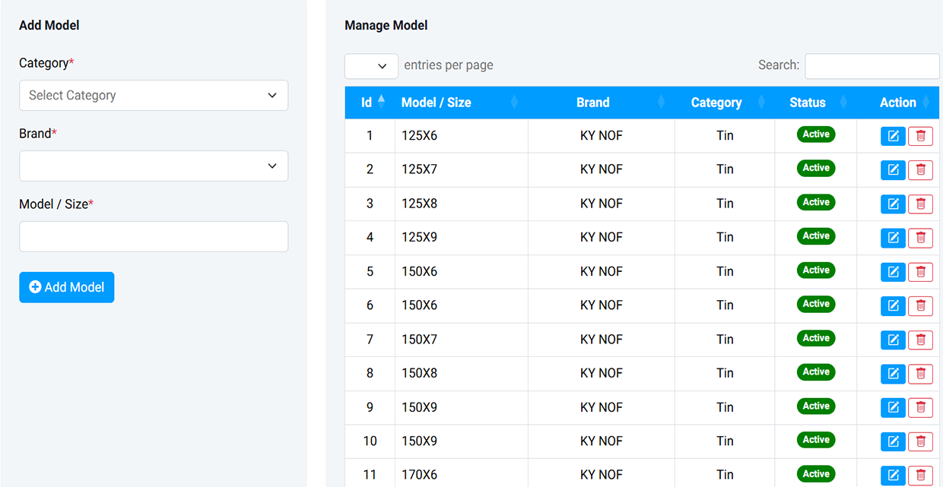Click Tin category in 125X8 row
Screen dimensions: 943x487
click(x=725, y=204)
